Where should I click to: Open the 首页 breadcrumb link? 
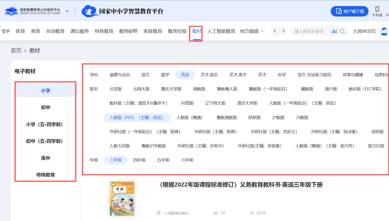point(16,50)
